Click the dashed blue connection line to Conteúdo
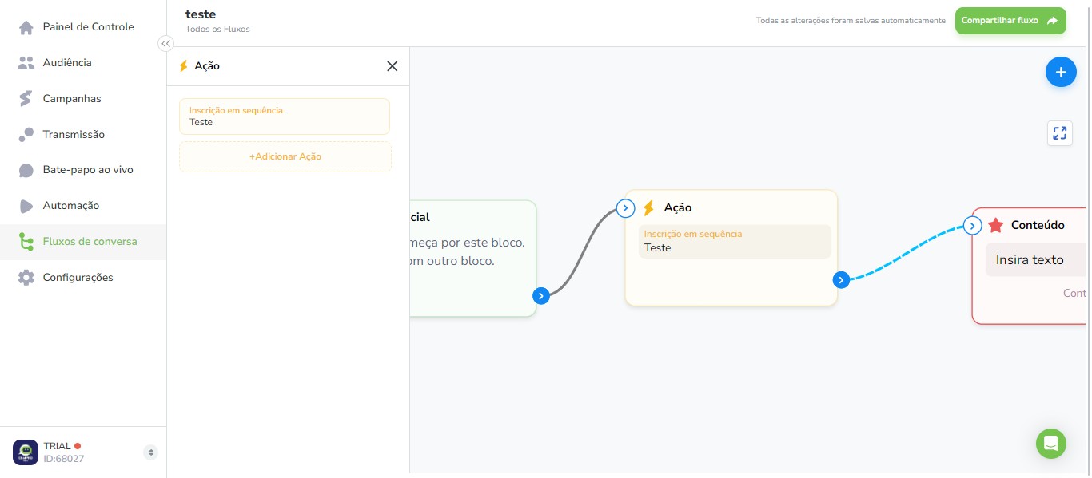This screenshot has width=1092, height=478. [906, 255]
